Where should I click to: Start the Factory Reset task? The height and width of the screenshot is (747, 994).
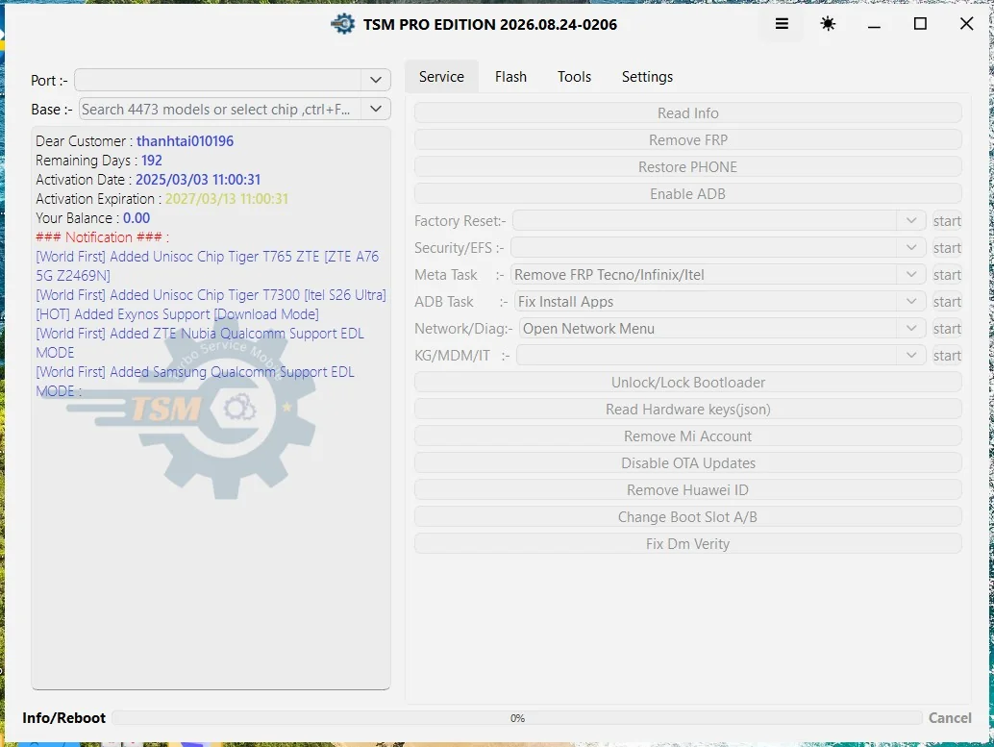pos(947,221)
